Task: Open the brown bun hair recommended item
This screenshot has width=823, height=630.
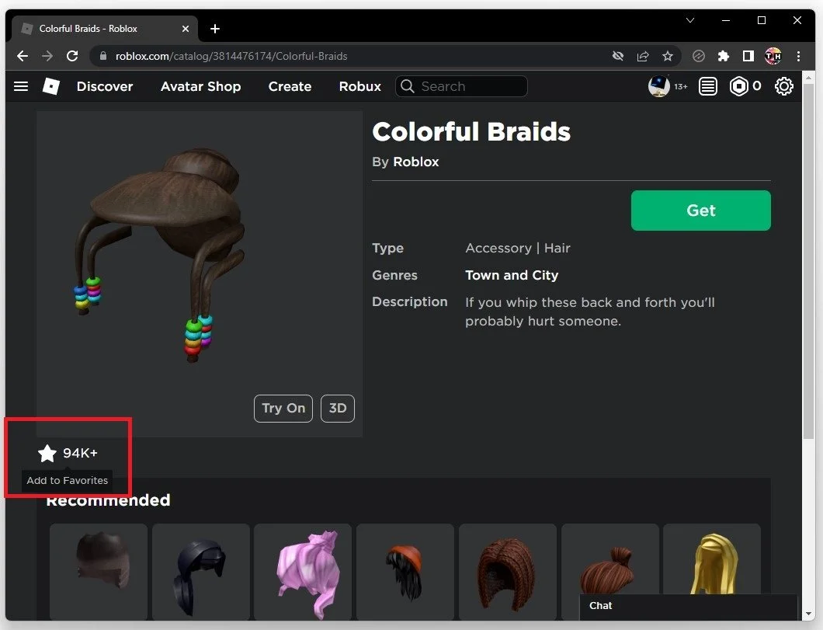Action: click(x=610, y=561)
